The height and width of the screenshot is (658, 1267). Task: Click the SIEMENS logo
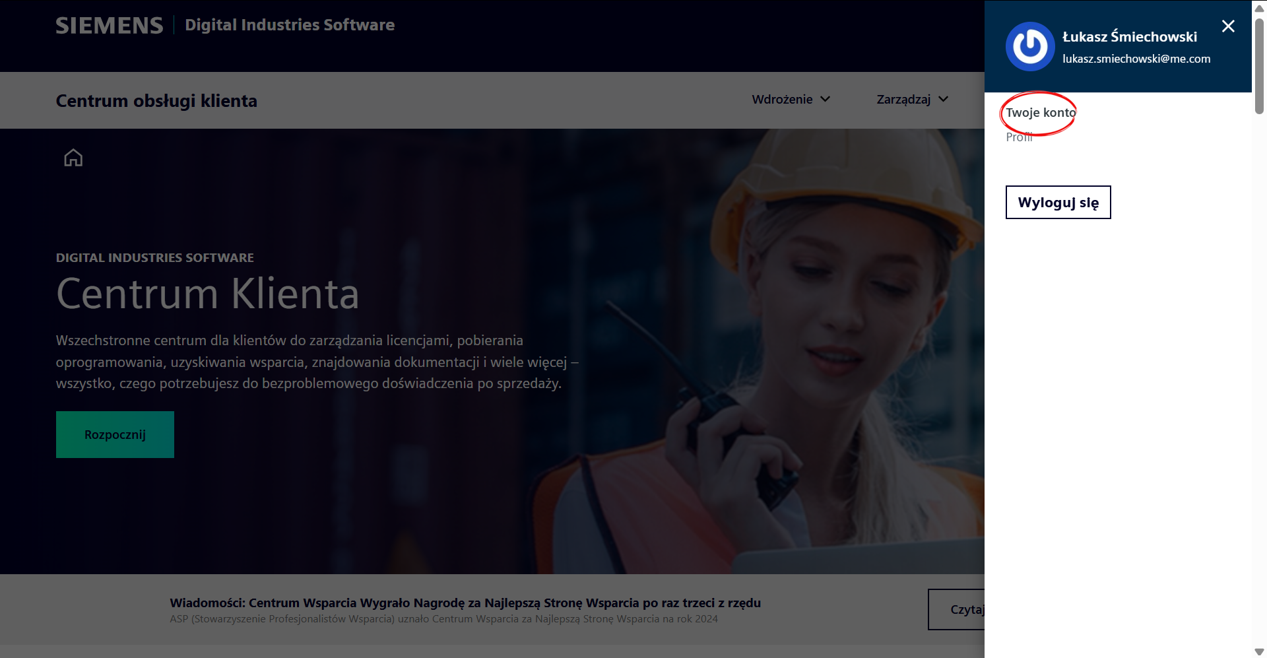(x=109, y=26)
